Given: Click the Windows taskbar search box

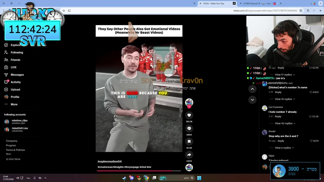Looking at the screenshot, I should point(176,178).
